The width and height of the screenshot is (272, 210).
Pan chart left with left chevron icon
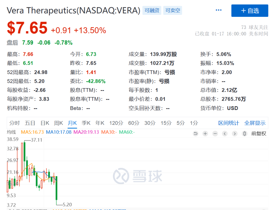[225, 133]
